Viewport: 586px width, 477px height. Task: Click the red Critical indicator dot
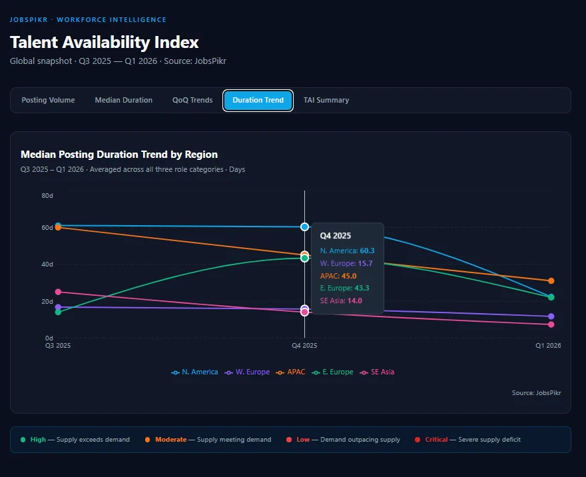419,440
